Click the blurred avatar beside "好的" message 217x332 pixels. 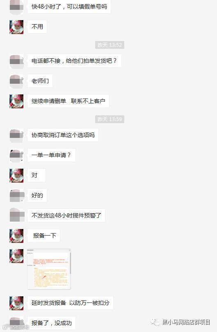click(16, 195)
